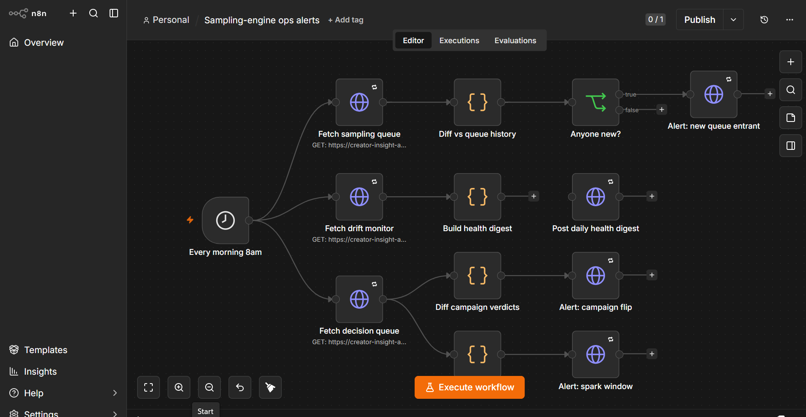
Task: Add a sticky note from right toolbar
Action: pos(791,118)
